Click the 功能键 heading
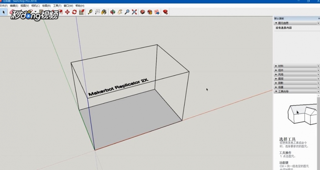The width and height of the screenshot is (320, 170). (284, 163)
